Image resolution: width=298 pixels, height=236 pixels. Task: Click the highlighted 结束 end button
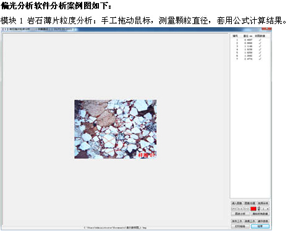[260, 226]
